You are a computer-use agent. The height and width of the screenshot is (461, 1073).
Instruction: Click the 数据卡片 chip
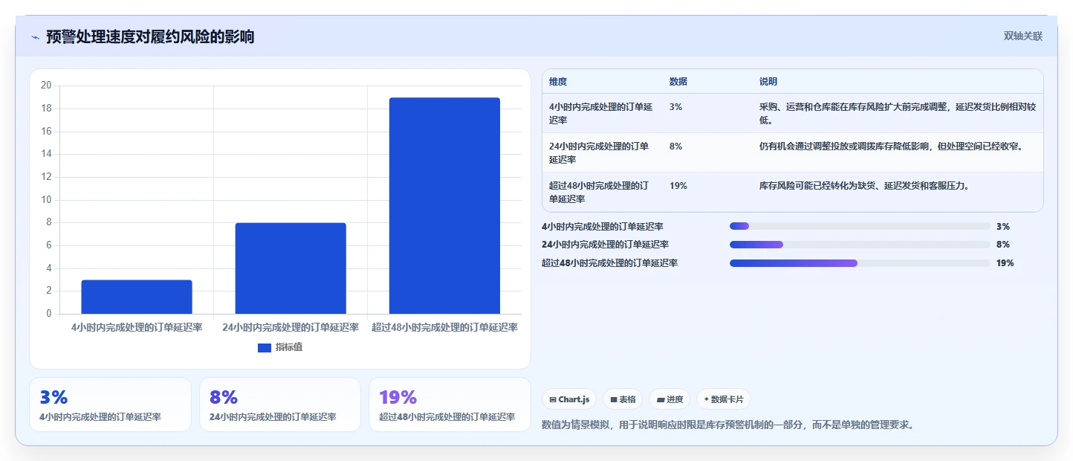724,399
